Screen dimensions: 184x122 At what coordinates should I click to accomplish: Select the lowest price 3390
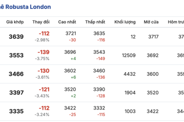tap(99, 90)
